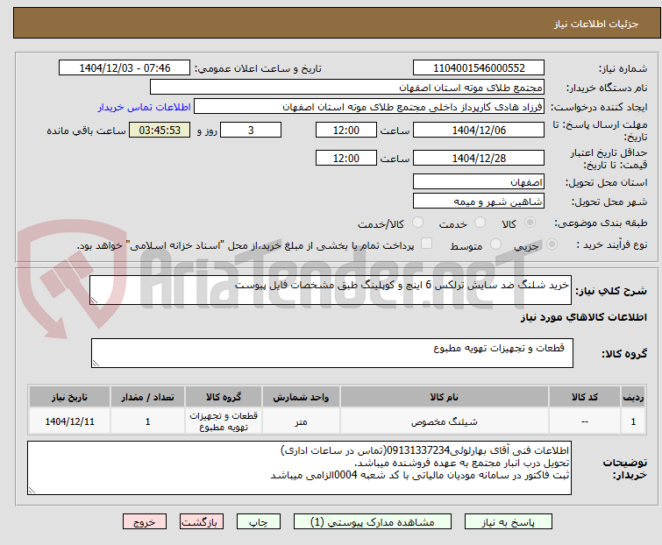Select the کالا/خدمت radio button

point(417,223)
